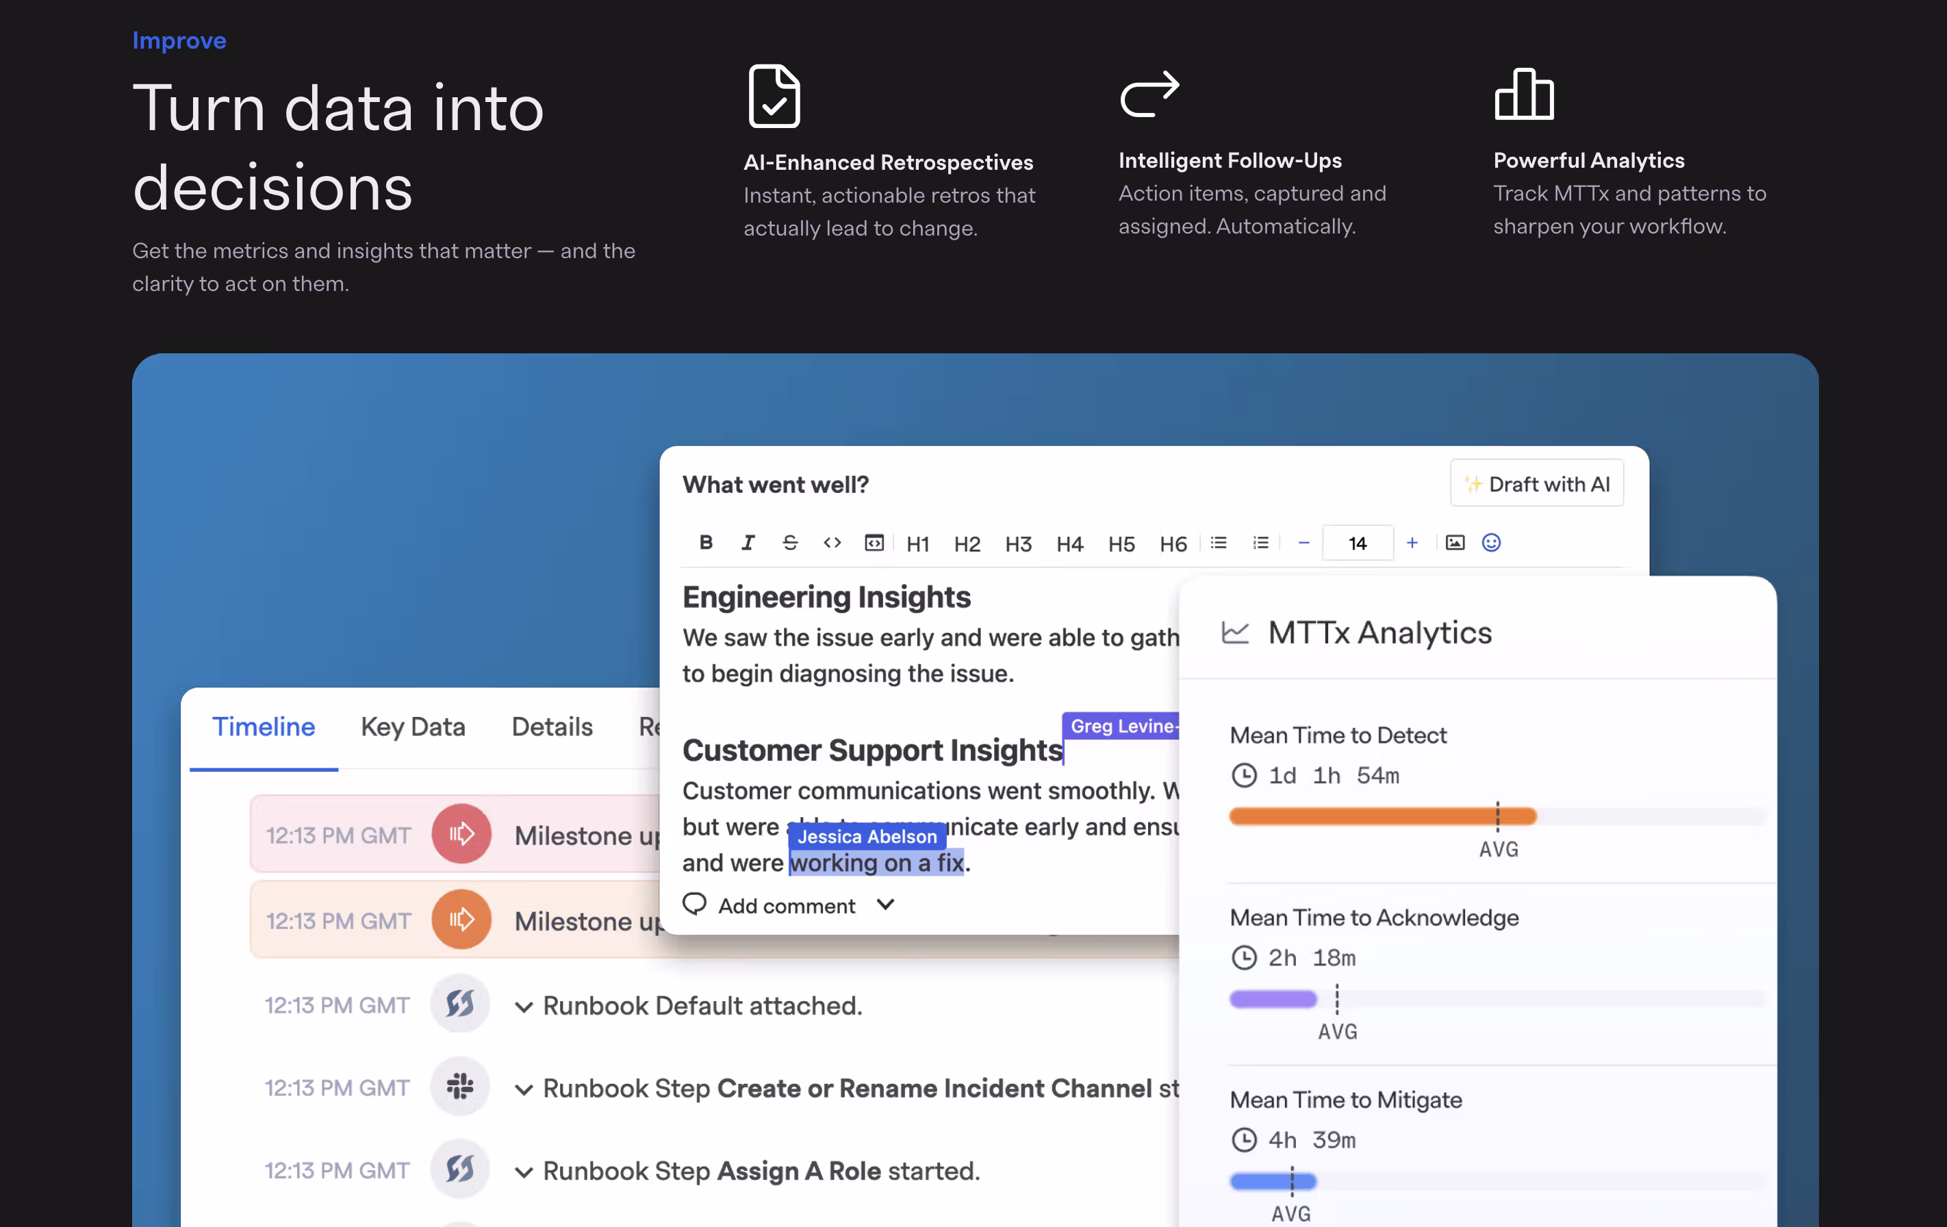The image size is (1947, 1227).
Task: Expand the Add comment dropdown chevron
Action: pos(885,905)
